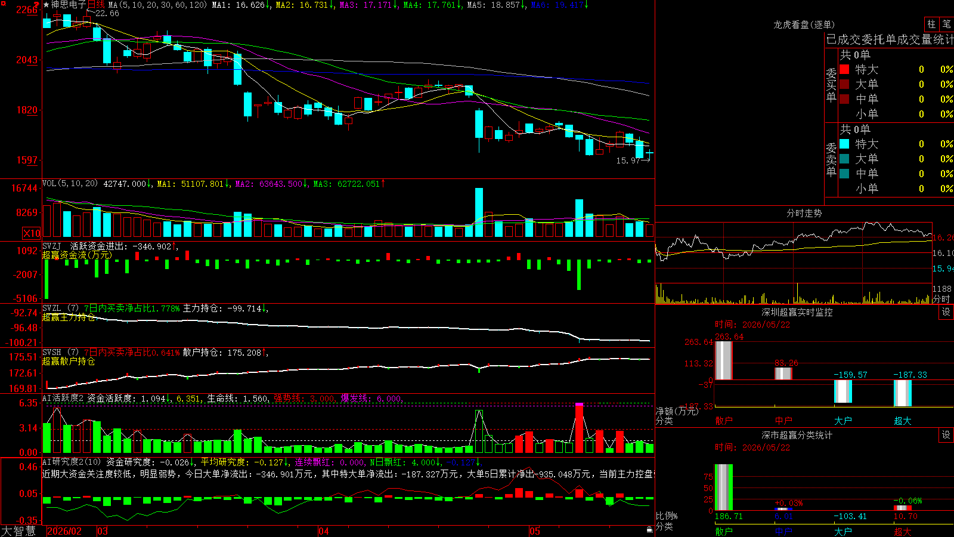This screenshot has height=537, width=954.
Task: Click the 22.66 high price annotation
Action: [107, 13]
